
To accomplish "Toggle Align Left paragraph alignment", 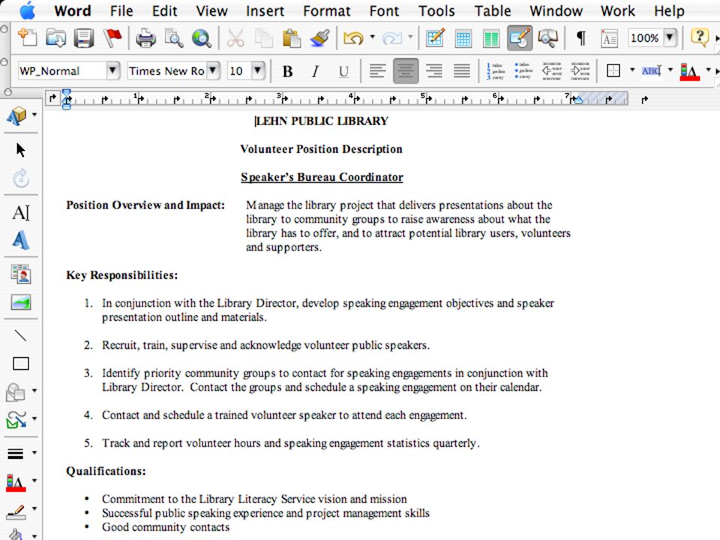I will pos(377,71).
